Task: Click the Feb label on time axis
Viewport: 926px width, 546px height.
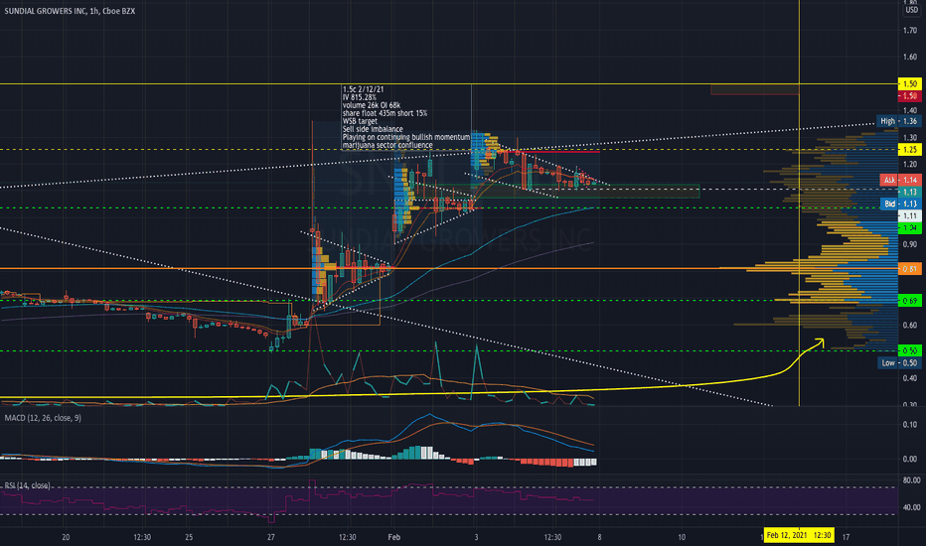Action: click(393, 537)
